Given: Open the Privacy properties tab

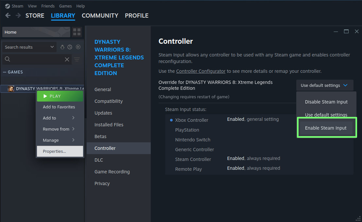Looking at the screenshot, I should pos(119,183).
